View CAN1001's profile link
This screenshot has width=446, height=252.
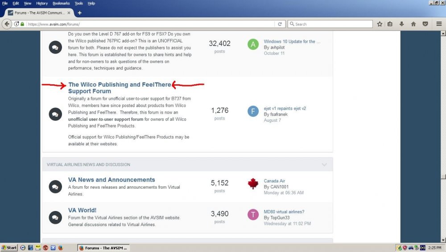coord(279,187)
